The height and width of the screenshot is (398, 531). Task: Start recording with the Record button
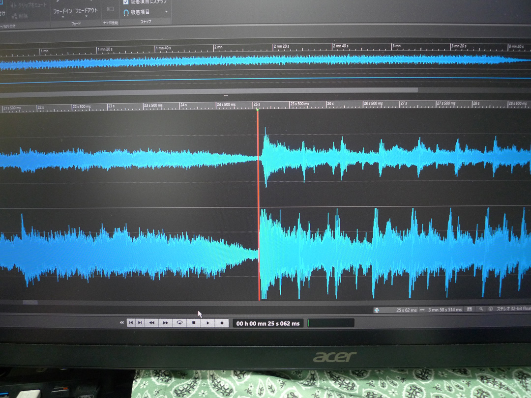222,323
